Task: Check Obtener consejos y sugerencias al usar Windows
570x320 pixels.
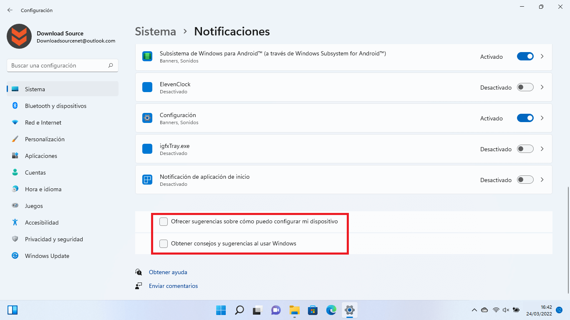Action: pyautogui.click(x=164, y=243)
